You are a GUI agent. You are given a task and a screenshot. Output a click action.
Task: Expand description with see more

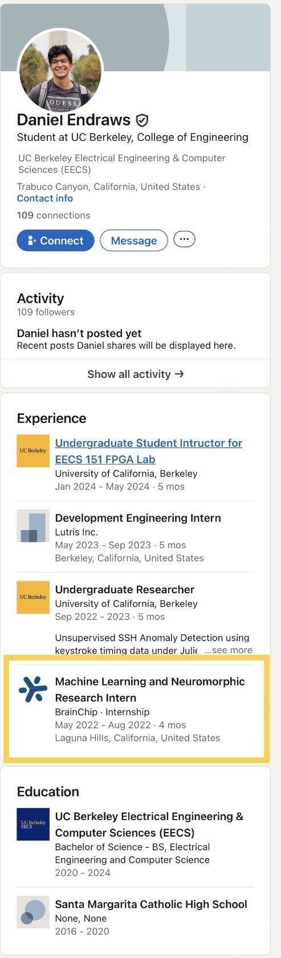point(228,650)
